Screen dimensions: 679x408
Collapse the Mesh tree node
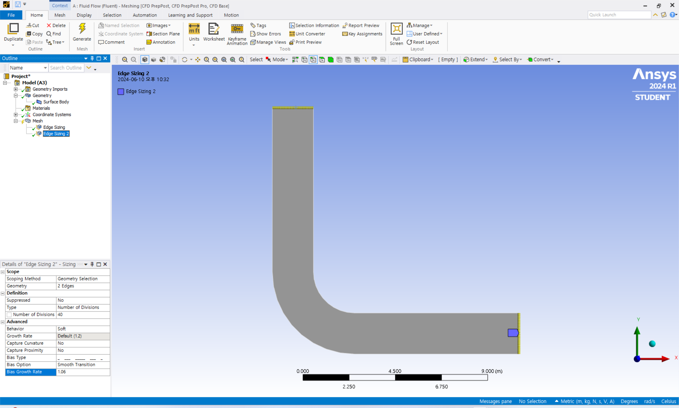(x=16, y=121)
